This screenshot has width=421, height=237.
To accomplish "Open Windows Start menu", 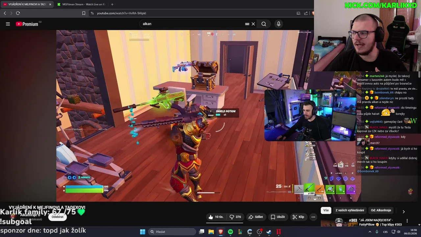I will pyautogui.click(x=142, y=232).
